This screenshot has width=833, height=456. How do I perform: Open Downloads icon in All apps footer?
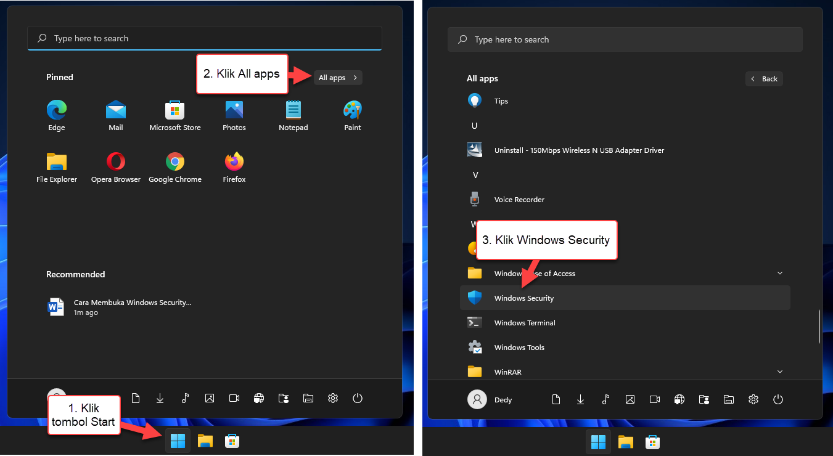(x=580, y=399)
